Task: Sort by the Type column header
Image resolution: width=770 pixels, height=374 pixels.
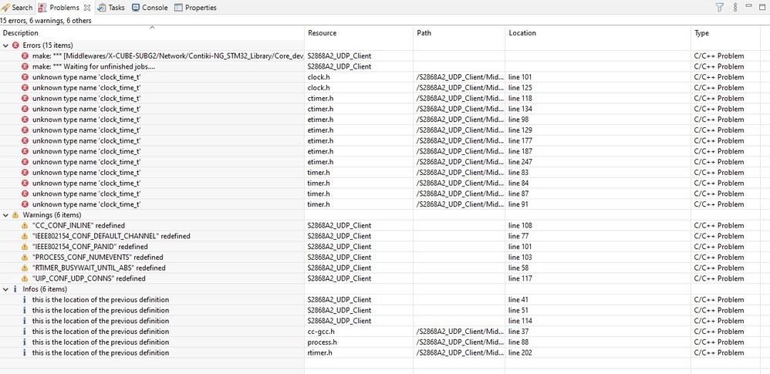Action: [725, 33]
